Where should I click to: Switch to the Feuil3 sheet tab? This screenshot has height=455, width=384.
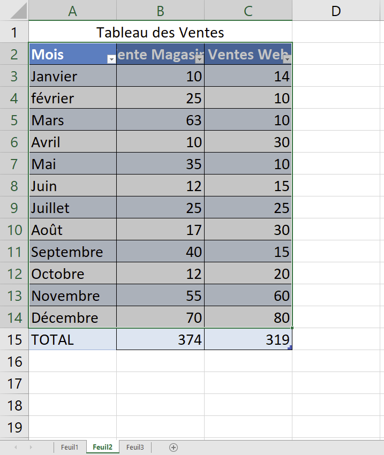coord(135,448)
